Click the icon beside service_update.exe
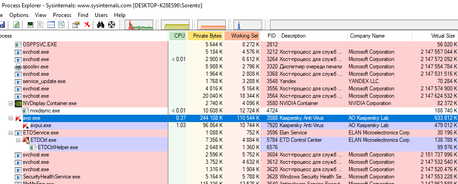The image size is (458, 184). 18,81
